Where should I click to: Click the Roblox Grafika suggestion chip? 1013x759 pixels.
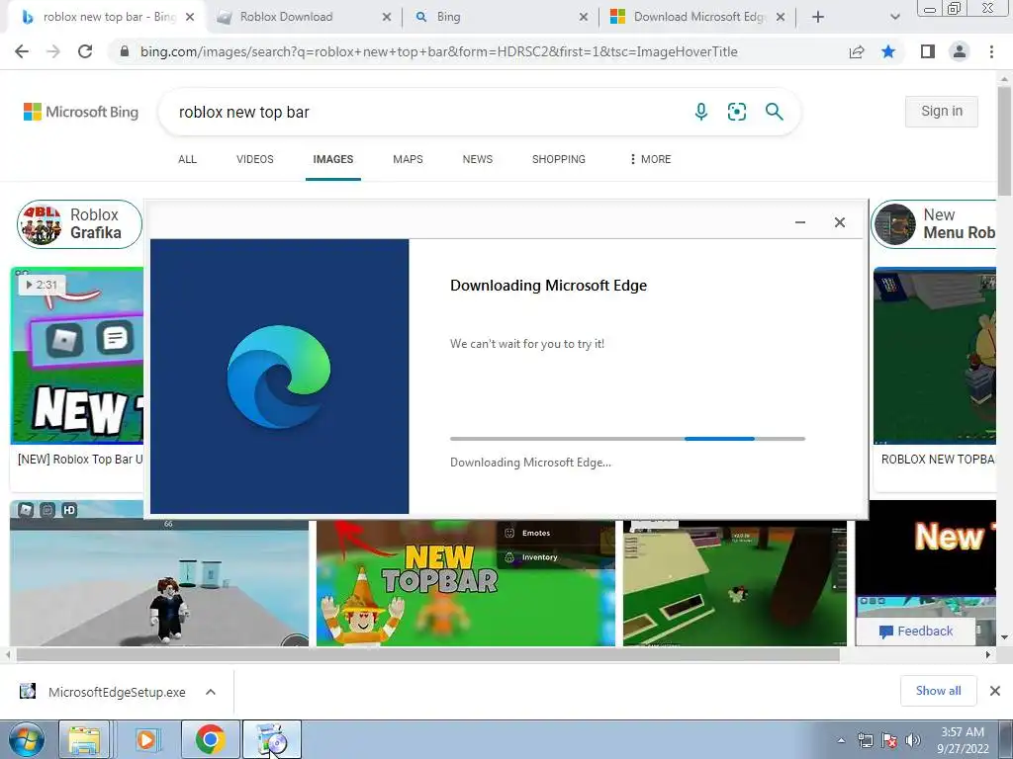pyautogui.click(x=79, y=224)
